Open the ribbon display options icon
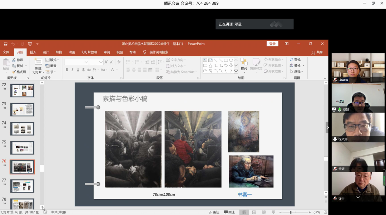The height and width of the screenshot is (215, 386). 287,44
